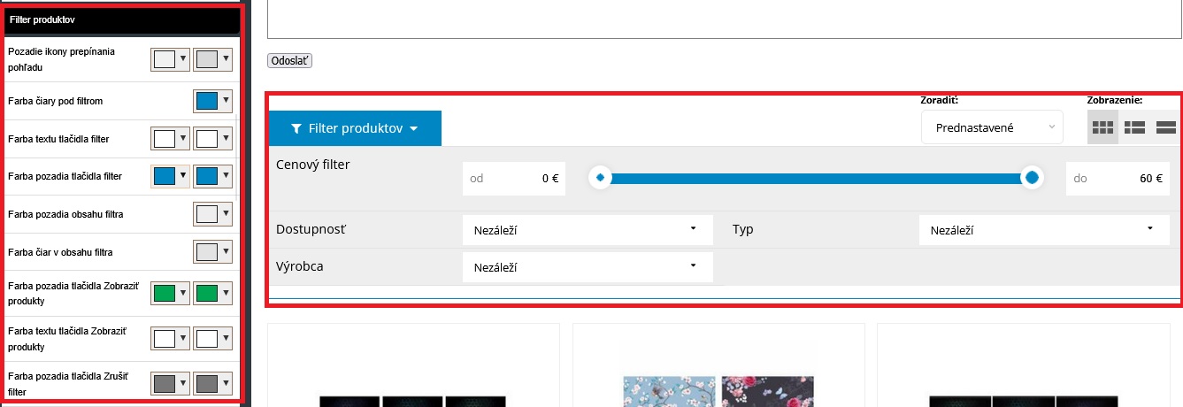Open the Farba čiar v obsahu filtra swatch

[x=212, y=252]
